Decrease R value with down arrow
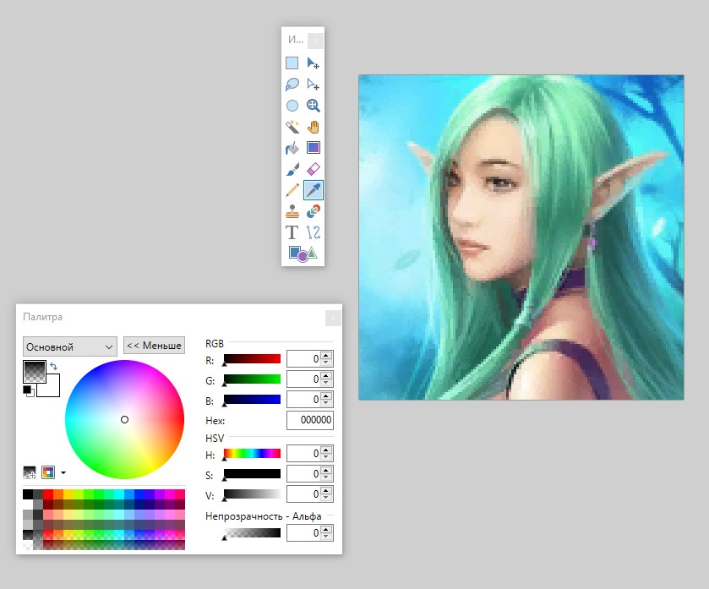The height and width of the screenshot is (589, 709). coord(326,363)
